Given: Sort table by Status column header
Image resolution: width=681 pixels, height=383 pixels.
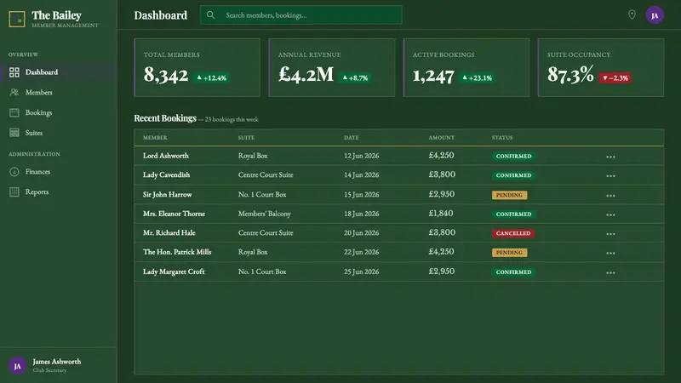Looking at the screenshot, I should (x=502, y=137).
